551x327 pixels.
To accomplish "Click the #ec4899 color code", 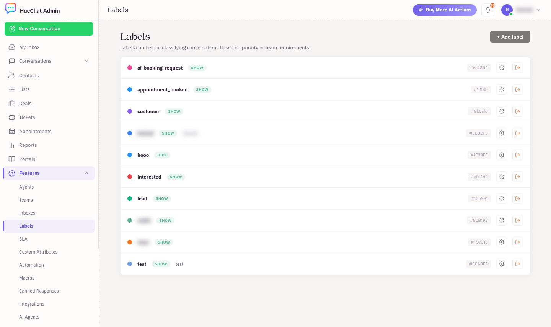I will tap(479, 68).
